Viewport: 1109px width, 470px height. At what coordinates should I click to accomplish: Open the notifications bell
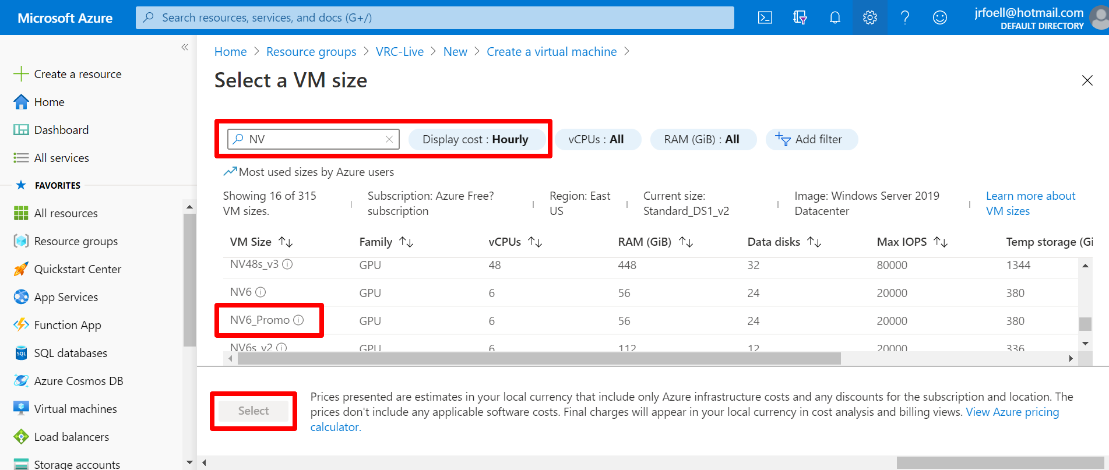pyautogui.click(x=835, y=17)
